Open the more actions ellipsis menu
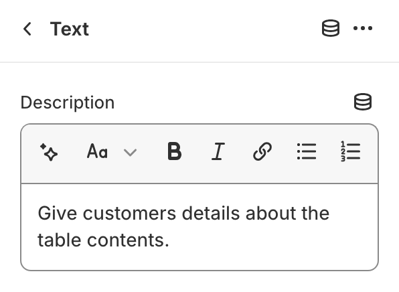This screenshot has width=399, height=292. pos(363,28)
